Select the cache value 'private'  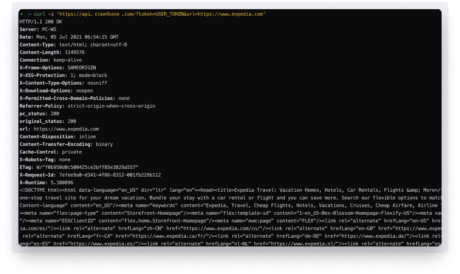[x=72, y=152]
